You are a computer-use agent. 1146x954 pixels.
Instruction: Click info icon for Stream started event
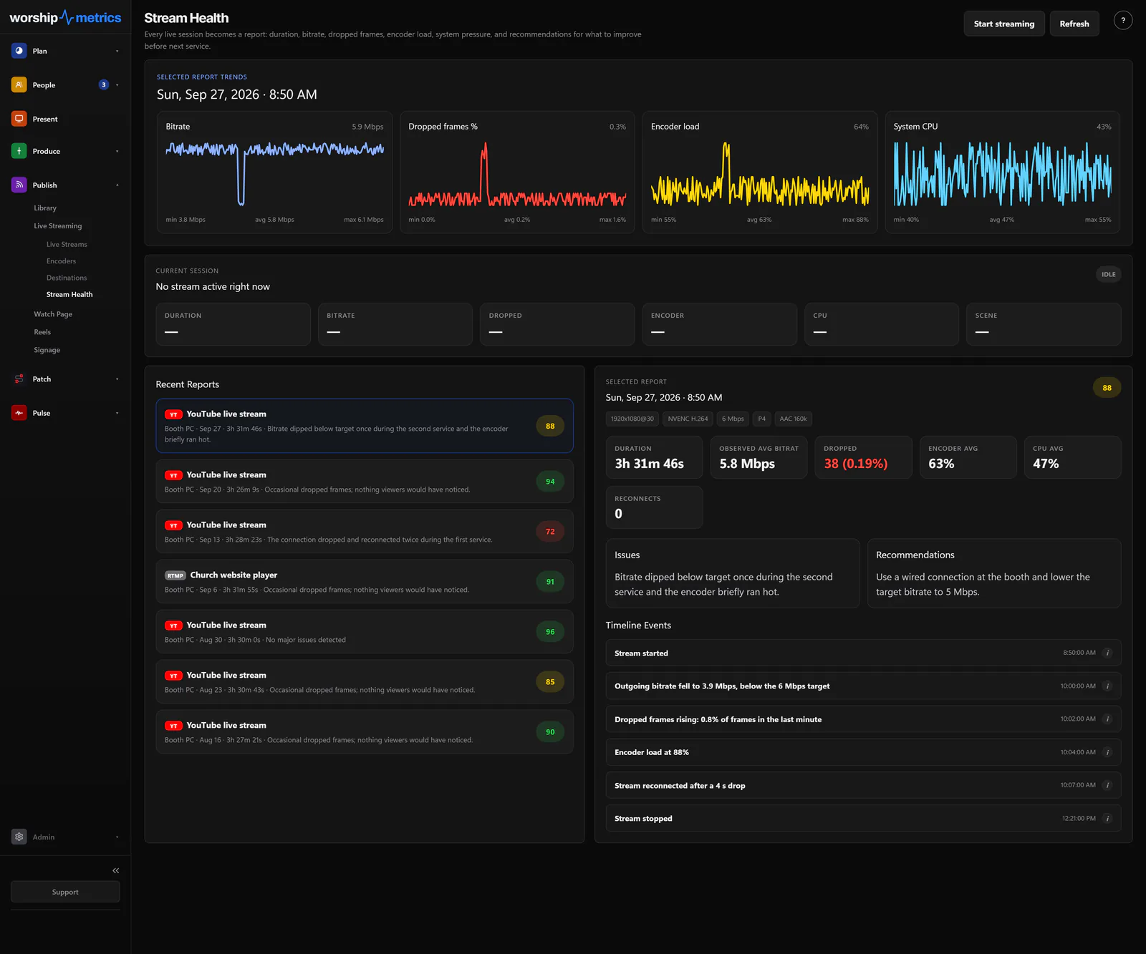click(x=1107, y=653)
